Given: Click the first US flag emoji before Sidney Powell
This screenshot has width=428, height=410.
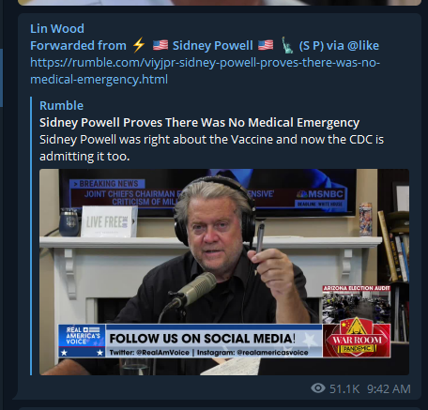Looking at the screenshot, I should [x=160, y=45].
